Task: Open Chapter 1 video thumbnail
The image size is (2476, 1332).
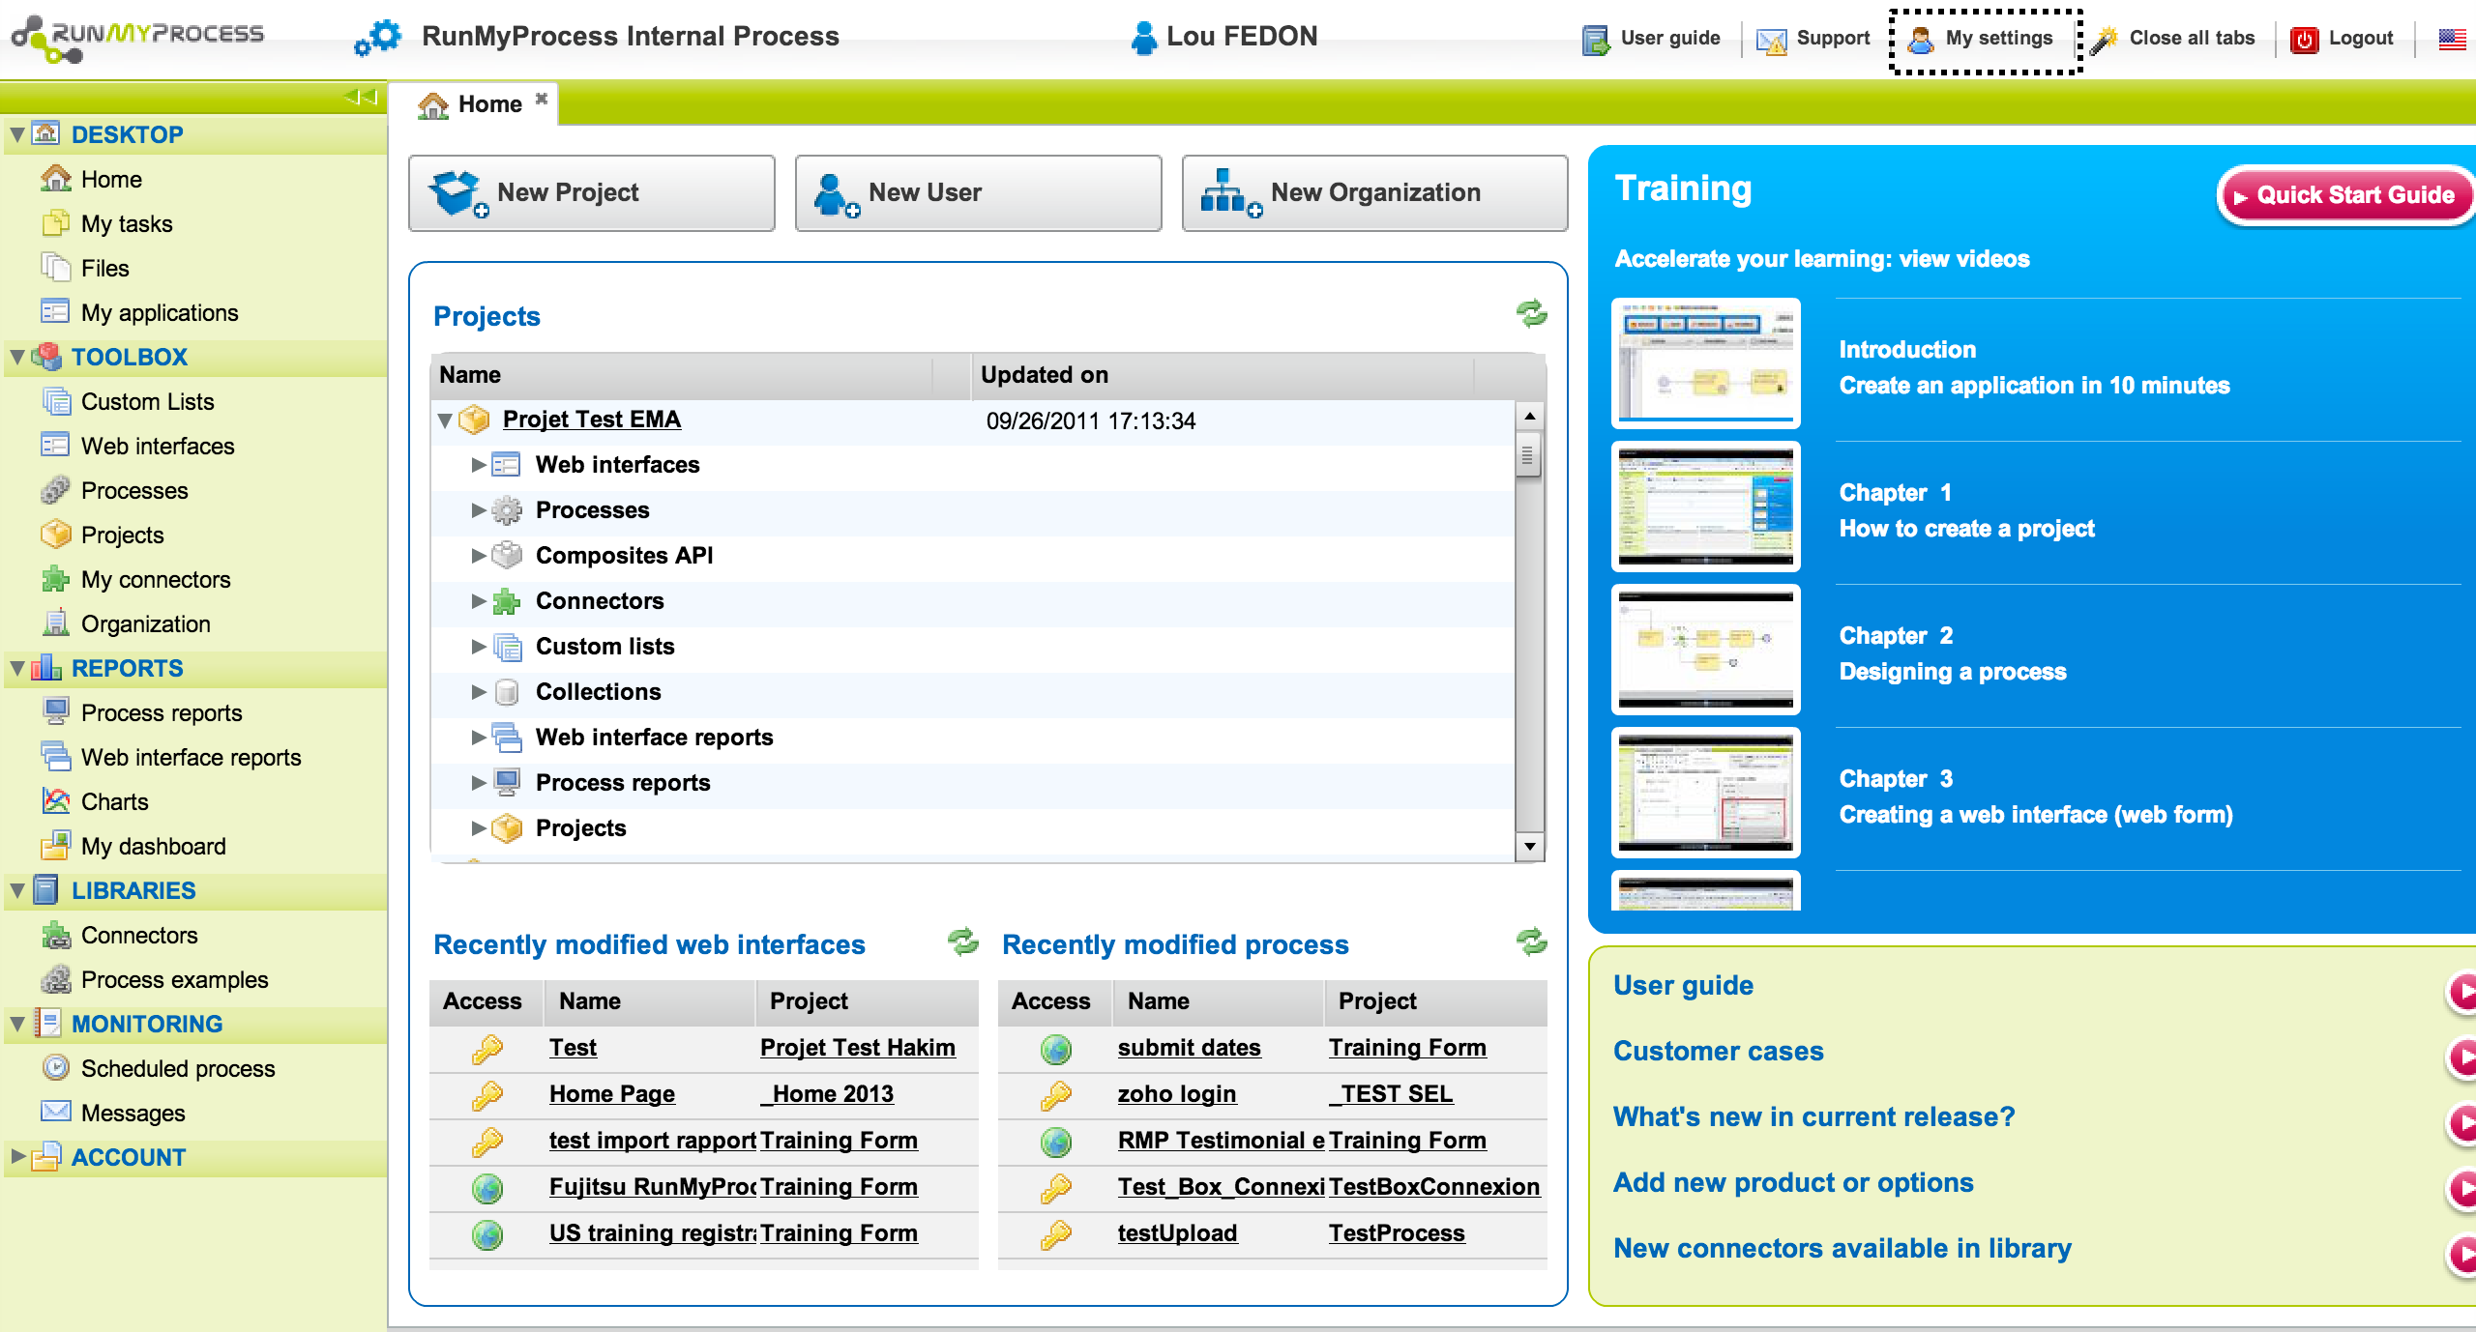Action: (x=1706, y=507)
